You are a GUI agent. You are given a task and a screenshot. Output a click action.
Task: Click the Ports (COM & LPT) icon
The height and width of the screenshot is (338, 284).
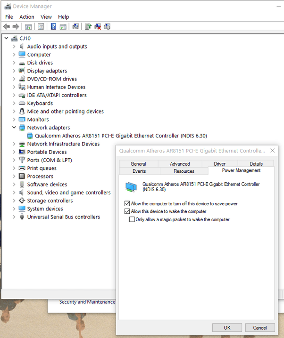[22, 160]
